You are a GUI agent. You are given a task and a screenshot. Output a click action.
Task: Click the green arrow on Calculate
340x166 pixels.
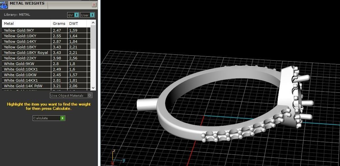tap(63, 118)
